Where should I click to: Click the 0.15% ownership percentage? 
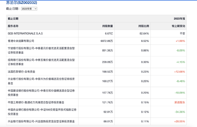click(x=145, y=102)
